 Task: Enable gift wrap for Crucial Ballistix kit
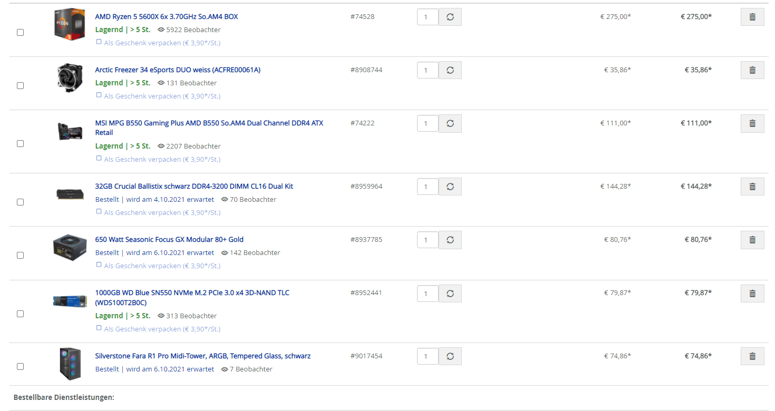[99, 211]
